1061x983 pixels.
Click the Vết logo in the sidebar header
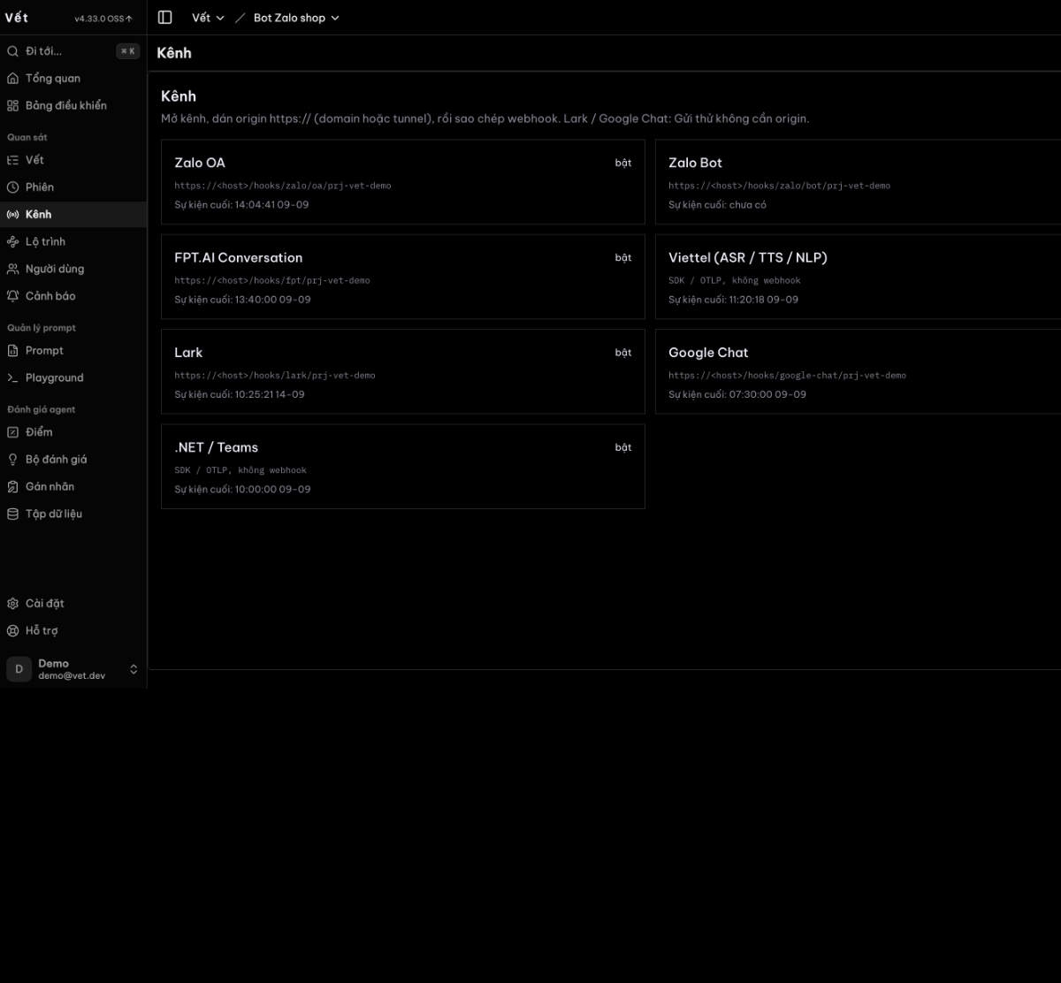click(17, 18)
